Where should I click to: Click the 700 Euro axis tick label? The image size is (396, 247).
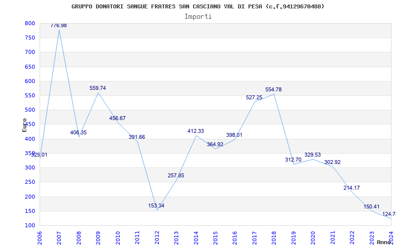coord(30,52)
